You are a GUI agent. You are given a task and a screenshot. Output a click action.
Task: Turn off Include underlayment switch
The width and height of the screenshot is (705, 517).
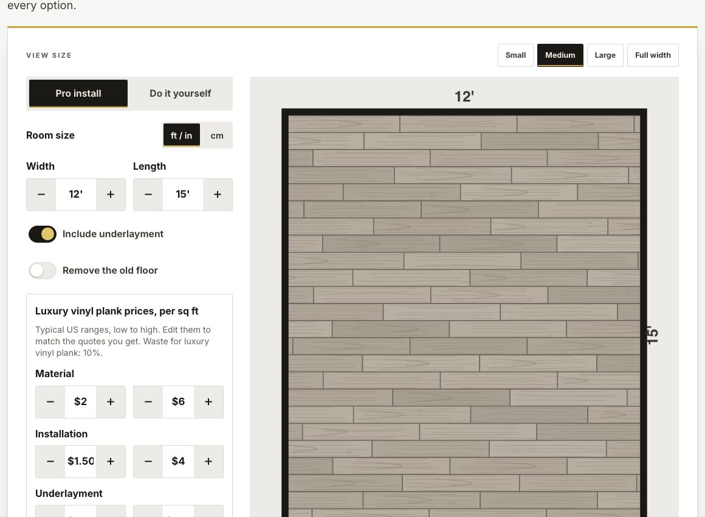pyautogui.click(x=43, y=234)
